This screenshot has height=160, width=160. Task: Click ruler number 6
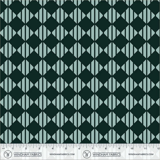79,149
